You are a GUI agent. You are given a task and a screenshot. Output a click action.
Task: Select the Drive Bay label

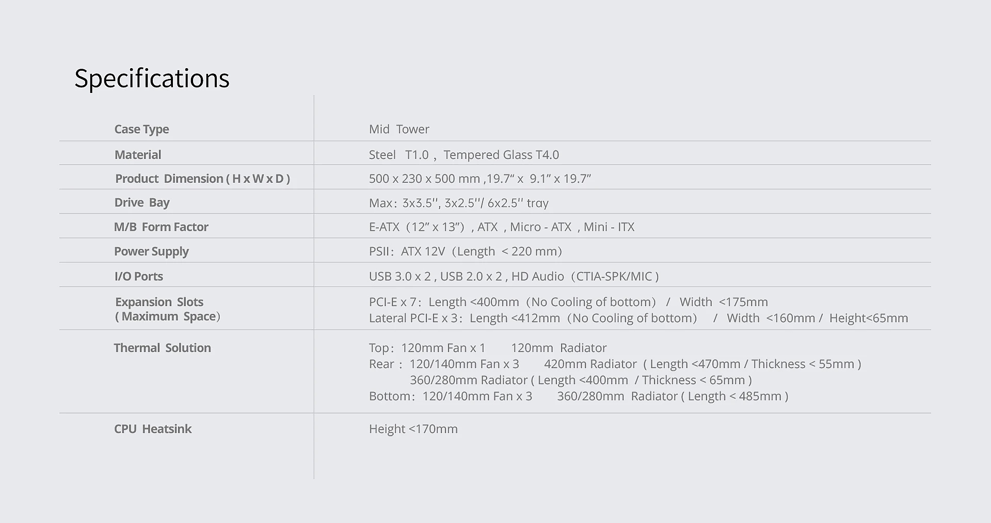click(x=142, y=202)
